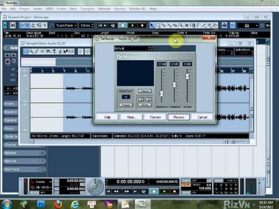Click the Reduction slider handle in DeNoiser
The width and height of the screenshot is (279, 209).
[162, 94]
